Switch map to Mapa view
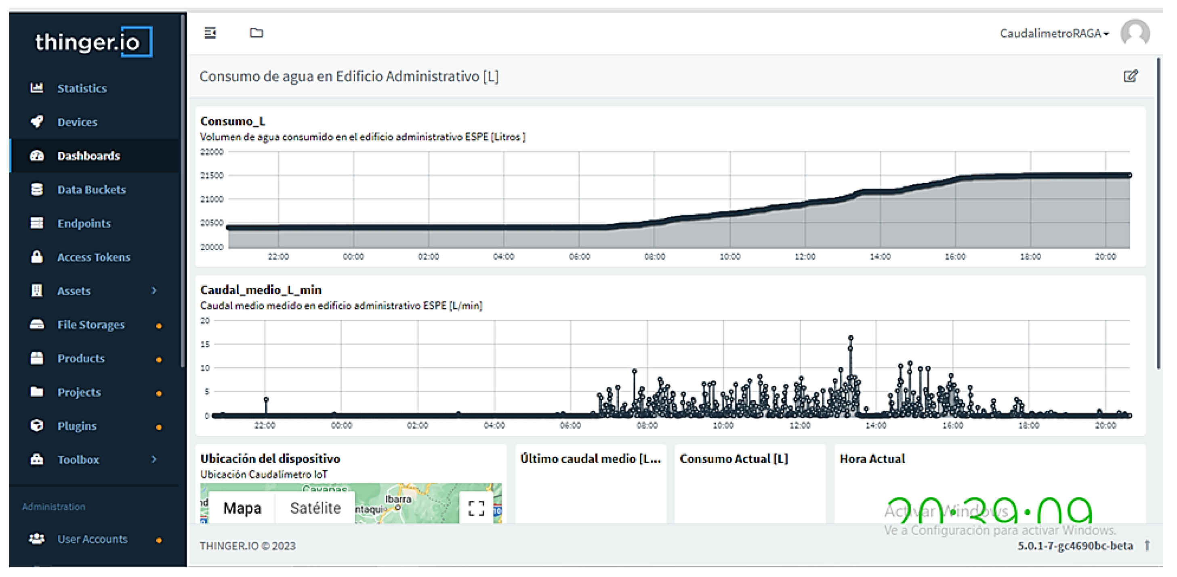 pos(242,508)
